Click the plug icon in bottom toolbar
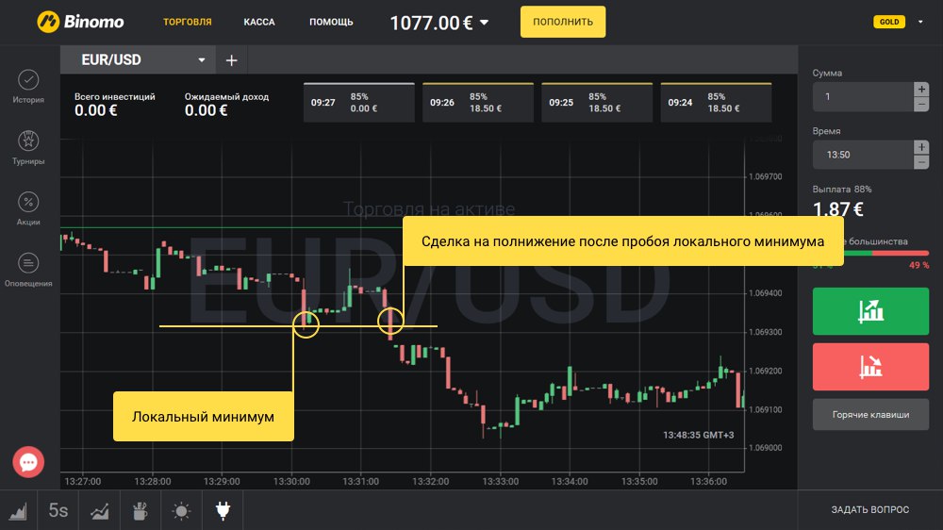 (x=223, y=511)
